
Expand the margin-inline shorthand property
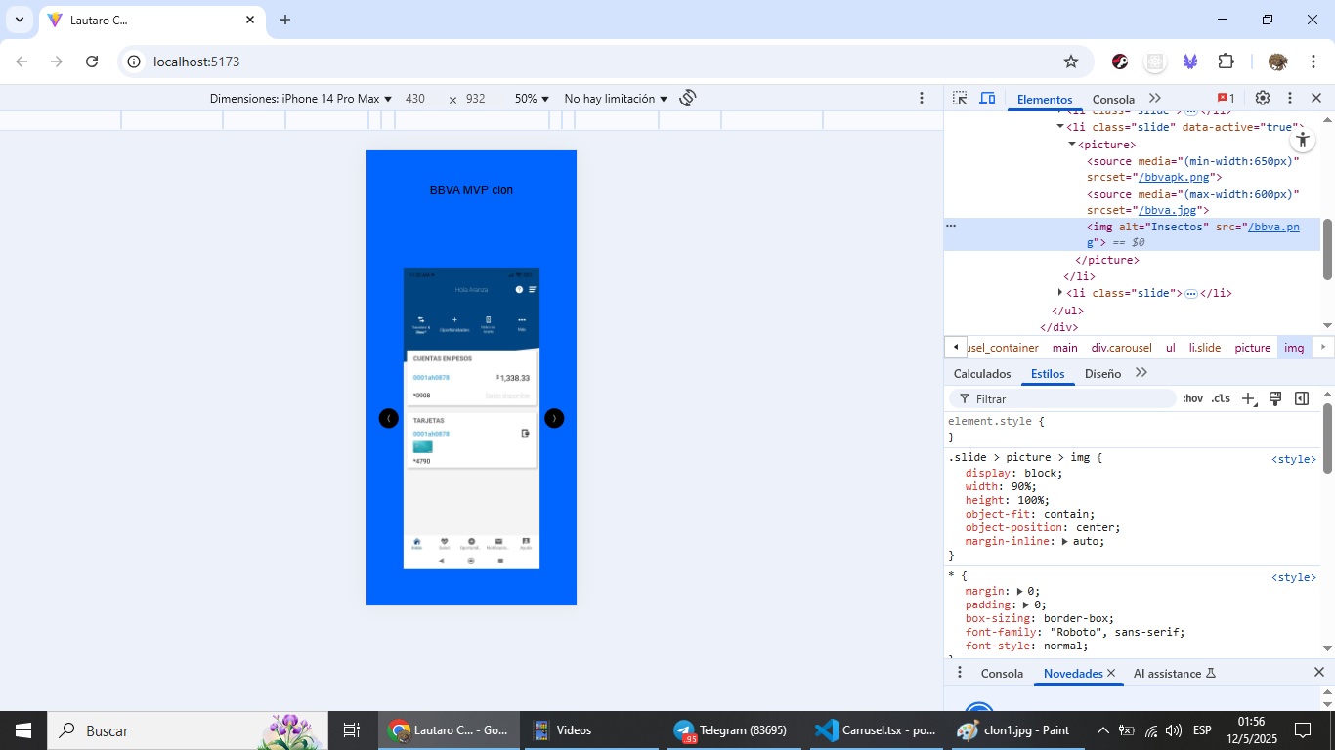(x=1065, y=541)
